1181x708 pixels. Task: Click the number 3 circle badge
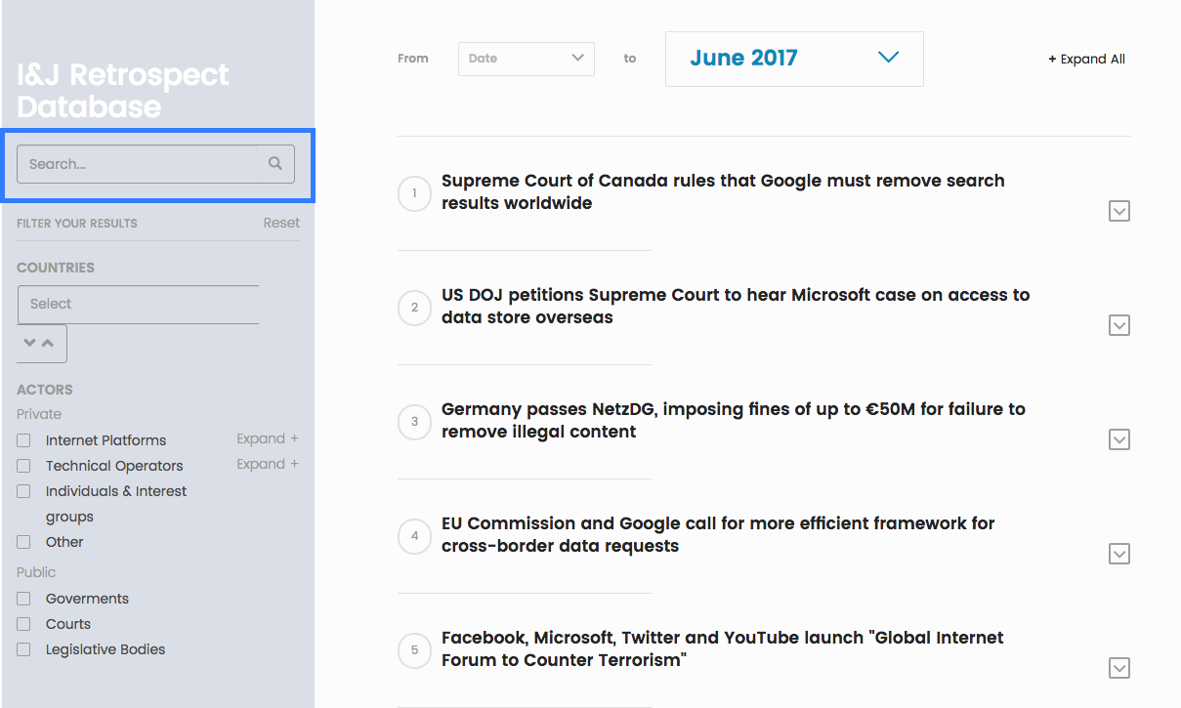(x=414, y=422)
